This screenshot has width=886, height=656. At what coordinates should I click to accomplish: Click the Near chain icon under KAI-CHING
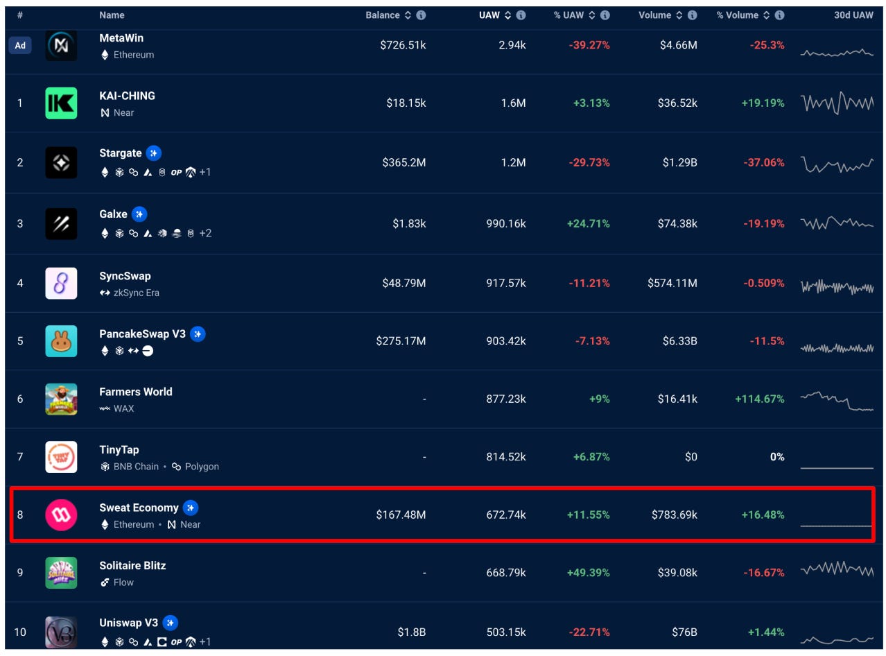(x=105, y=112)
